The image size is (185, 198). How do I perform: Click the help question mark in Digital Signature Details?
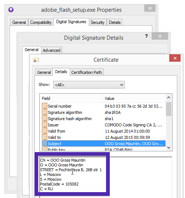(146, 36)
